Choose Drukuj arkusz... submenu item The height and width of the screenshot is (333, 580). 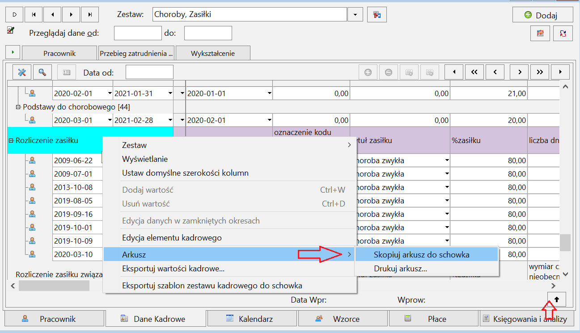[426, 269]
